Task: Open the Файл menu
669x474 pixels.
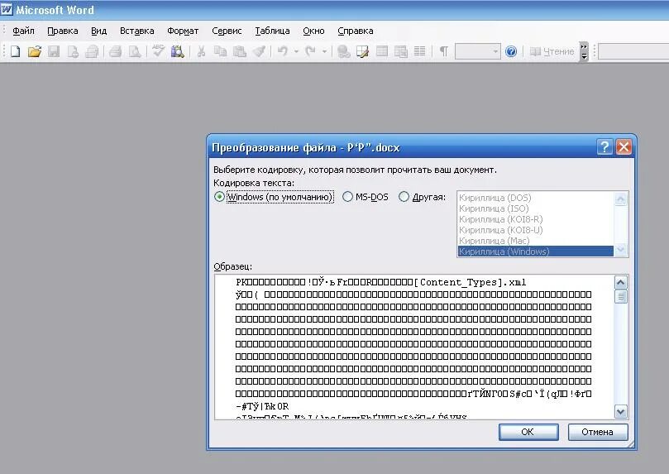Action: pyautogui.click(x=23, y=31)
